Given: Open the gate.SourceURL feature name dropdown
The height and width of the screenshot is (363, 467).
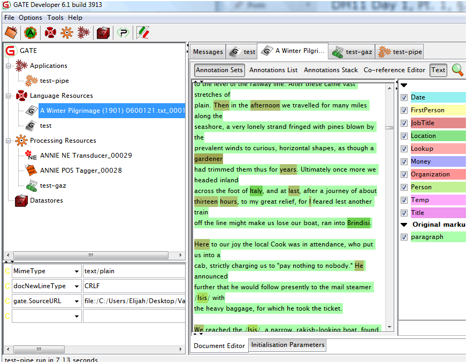Looking at the screenshot, I should (76, 301).
